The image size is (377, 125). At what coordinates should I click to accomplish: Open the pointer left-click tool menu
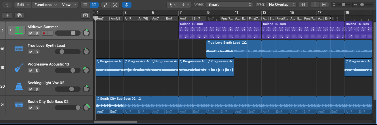point(173,5)
